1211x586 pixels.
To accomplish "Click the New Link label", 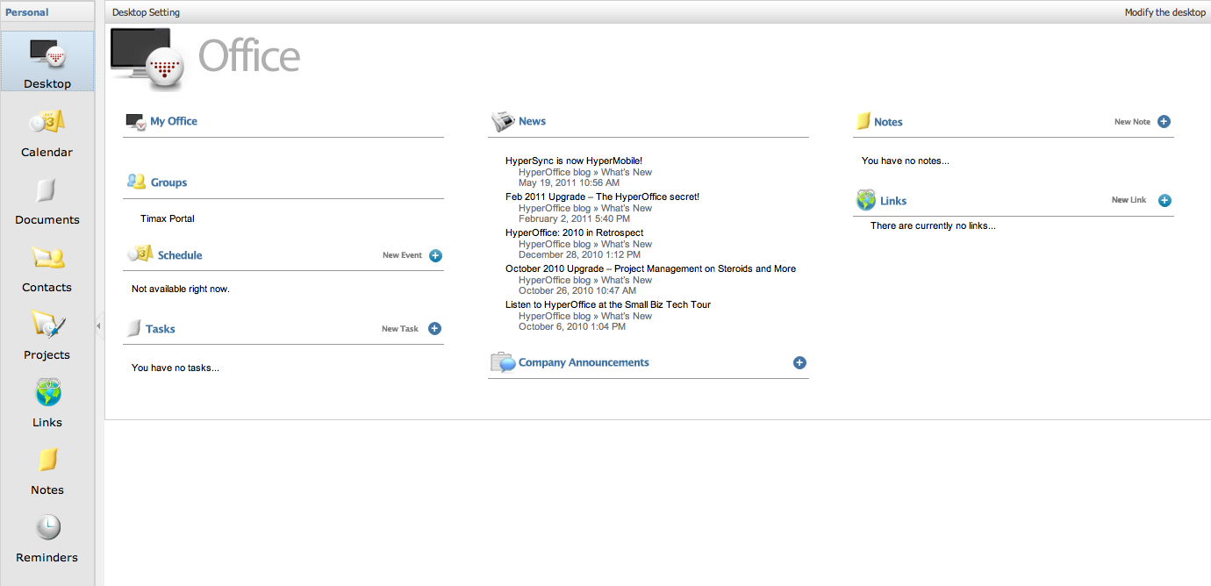I will (x=1129, y=200).
